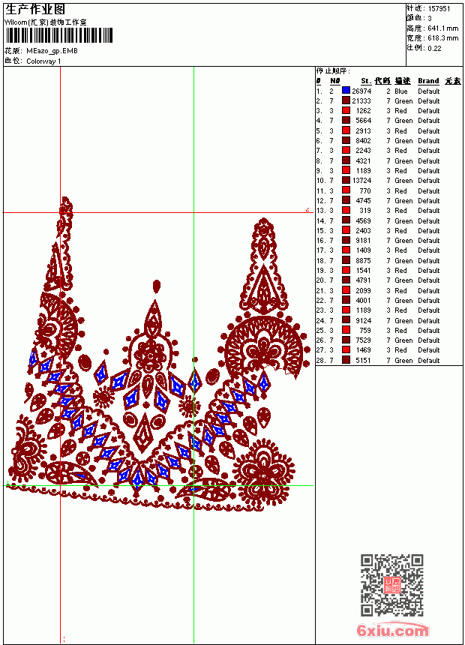Select stop sequence row 28 with 5151 stitches
The image size is (465, 645).
(388, 360)
